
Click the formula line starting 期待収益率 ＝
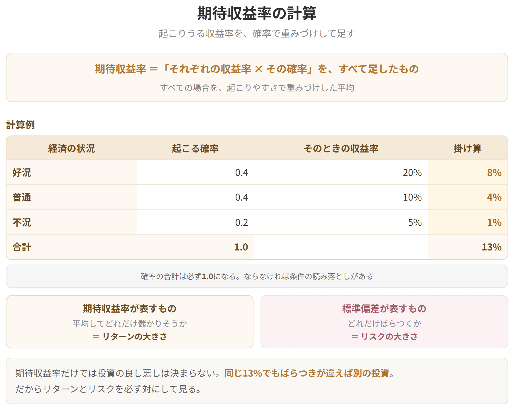[257, 69]
